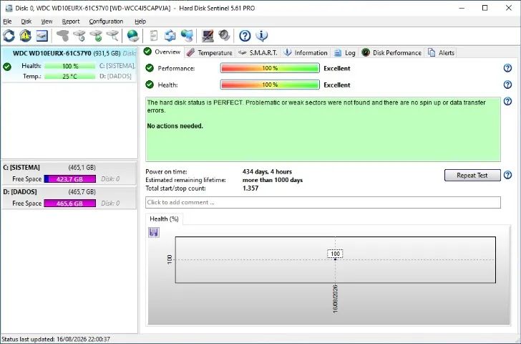521x344 pixels.
Task: Click help icon next to Health rating
Action: [x=507, y=85]
